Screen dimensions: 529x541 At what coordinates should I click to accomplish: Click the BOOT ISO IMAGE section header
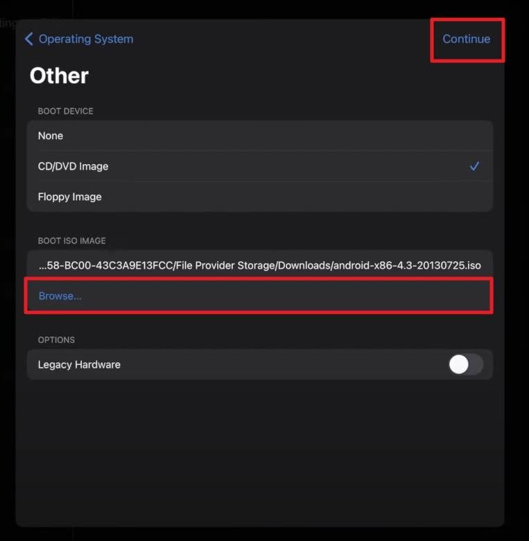72,241
